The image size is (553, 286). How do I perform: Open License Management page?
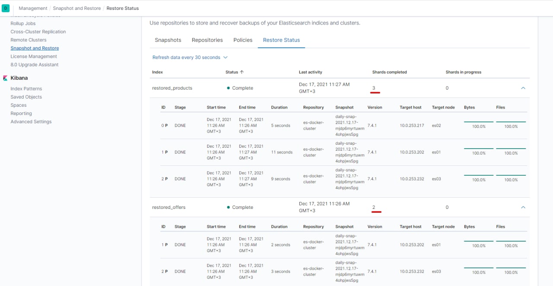coord(34,56)
